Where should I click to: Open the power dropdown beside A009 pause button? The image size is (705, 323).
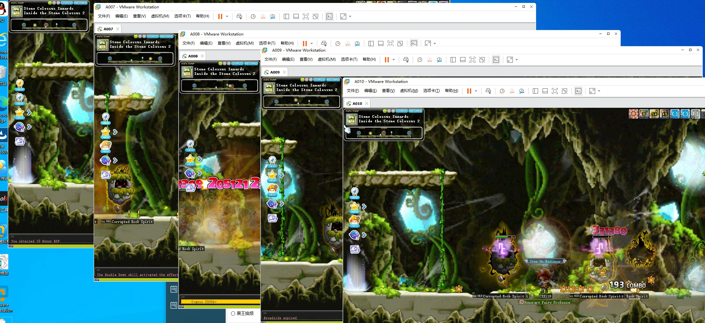394,60
